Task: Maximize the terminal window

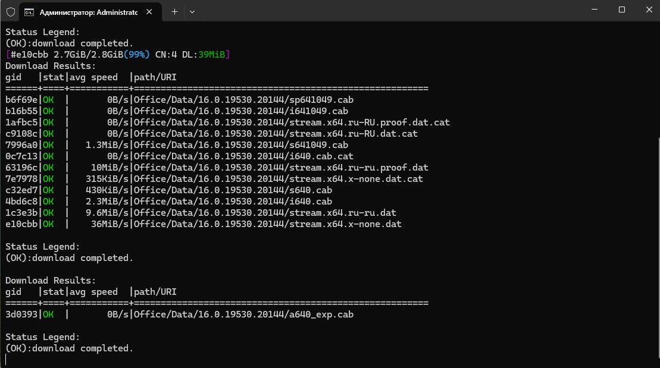Action: pyautogui.click(x=622, y=10)
